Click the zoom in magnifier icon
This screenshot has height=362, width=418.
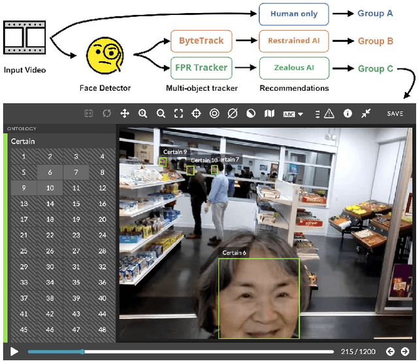pos(142,113)
